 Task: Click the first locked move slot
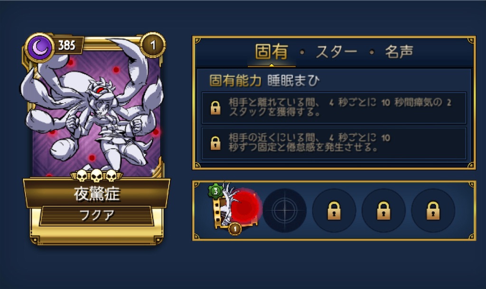[334, 211]
